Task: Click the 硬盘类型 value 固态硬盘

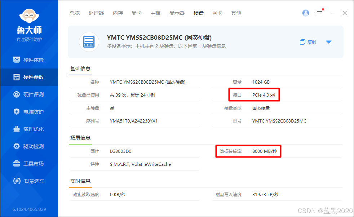Action: click(x=261, y=108)
